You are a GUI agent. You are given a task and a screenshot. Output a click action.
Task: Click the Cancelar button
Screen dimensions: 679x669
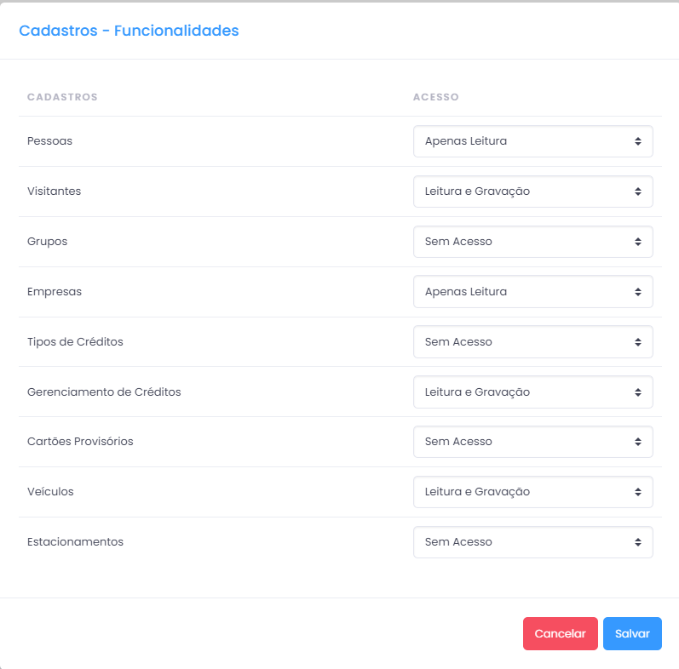(x=561, y=633)
